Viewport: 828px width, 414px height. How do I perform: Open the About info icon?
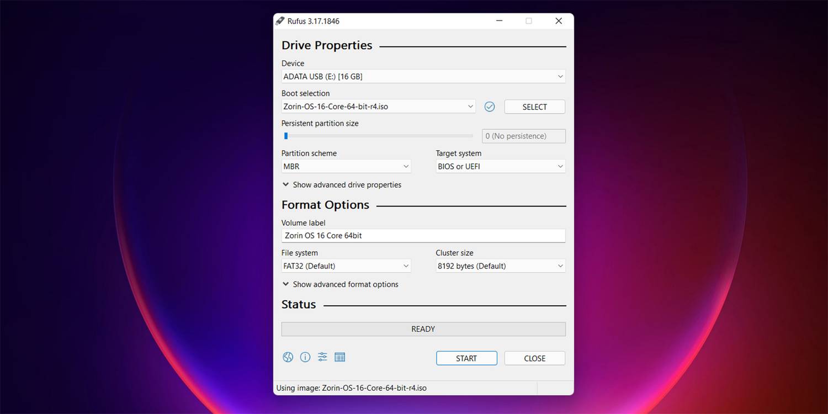[x=305, y=357]
